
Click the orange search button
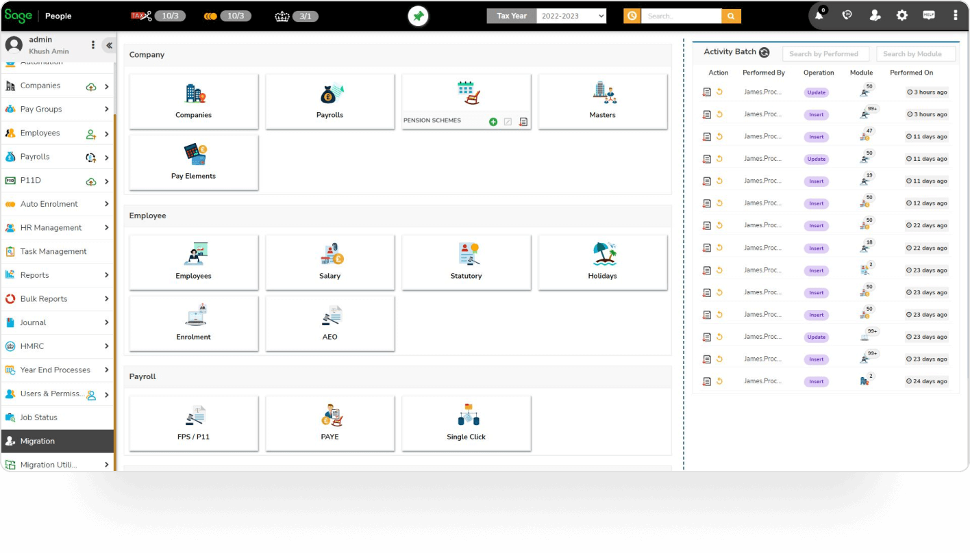[732, 16]
